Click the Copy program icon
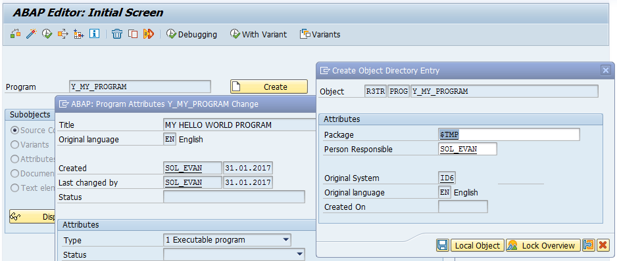This screenshot has height=261, width=617. (x=133, y=34)
